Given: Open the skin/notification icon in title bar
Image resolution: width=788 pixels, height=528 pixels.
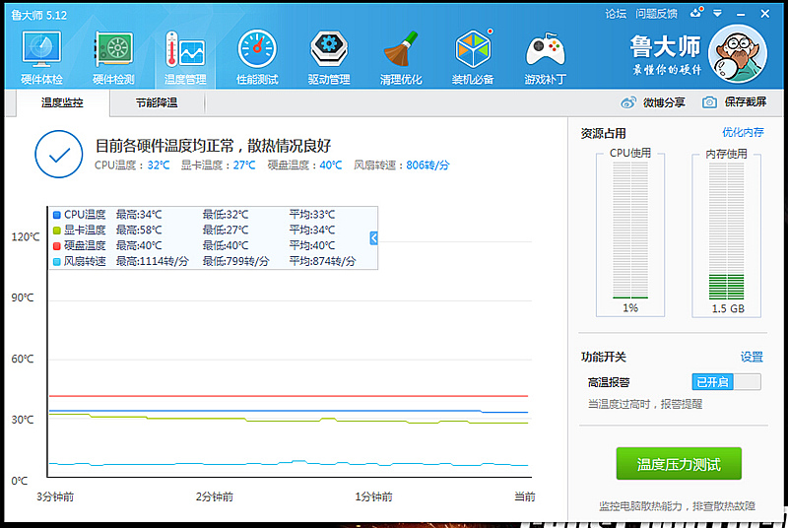Looking at the screenshot, I should pos(696,13).
